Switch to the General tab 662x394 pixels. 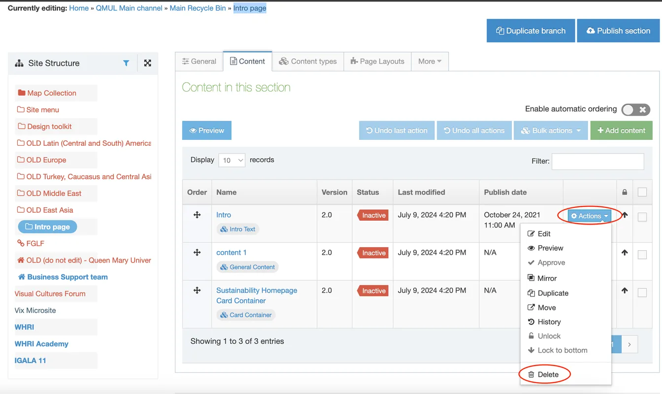coord(199,62)
